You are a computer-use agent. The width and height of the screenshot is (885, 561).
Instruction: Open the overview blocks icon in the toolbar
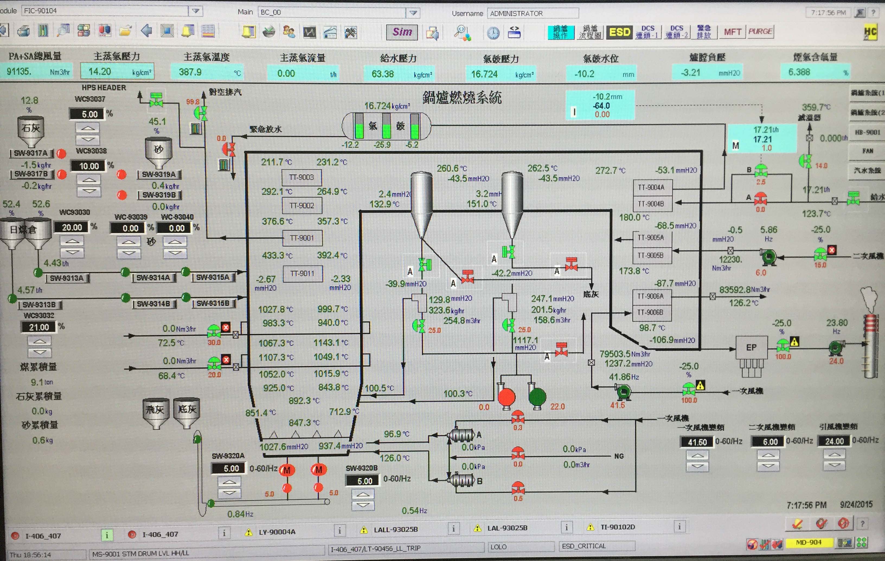(x=84, y=31)
